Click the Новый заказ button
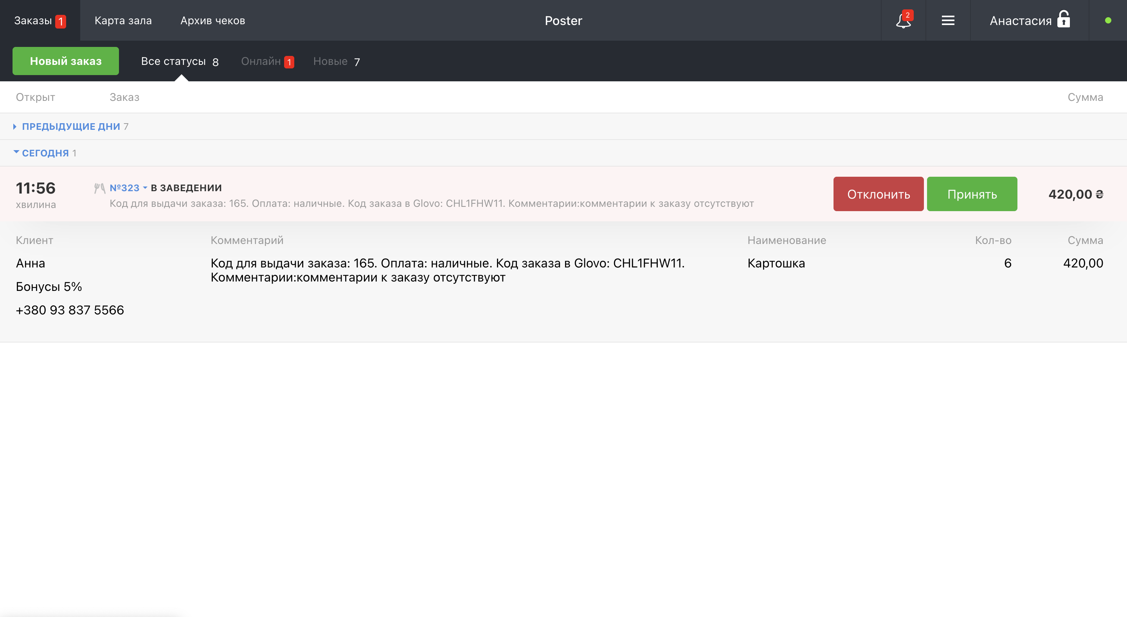 tap(66, 61)
